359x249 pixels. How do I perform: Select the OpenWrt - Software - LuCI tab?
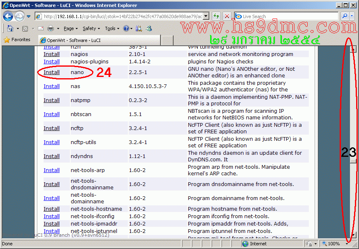click(x=99, y=40)
